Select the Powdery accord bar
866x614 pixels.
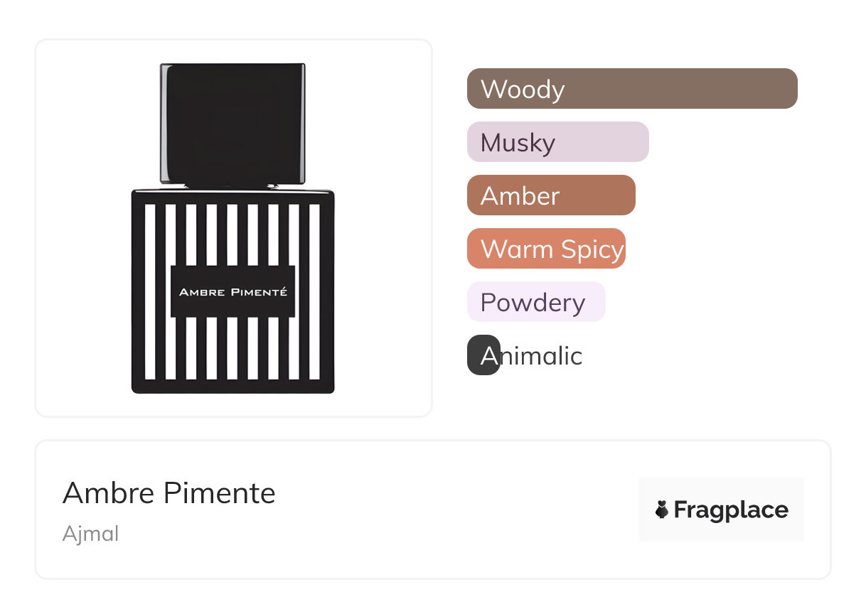(536, 302)
